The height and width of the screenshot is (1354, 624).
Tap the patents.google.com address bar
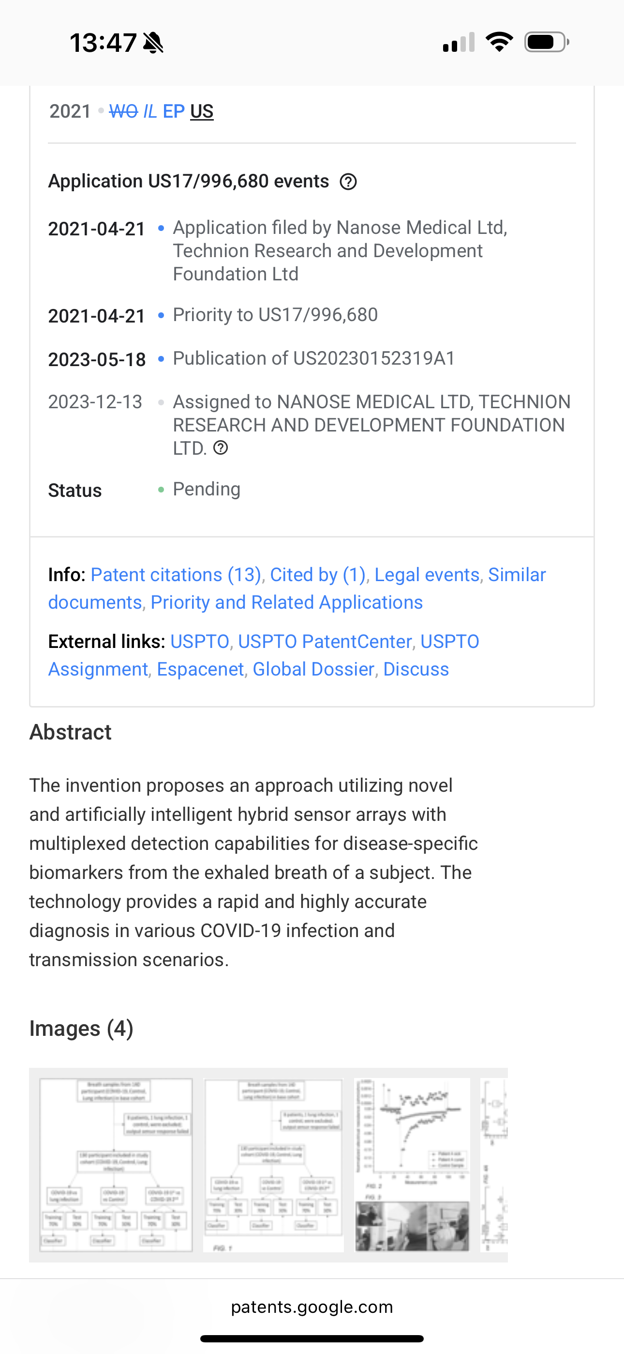tap(312, 1307)
